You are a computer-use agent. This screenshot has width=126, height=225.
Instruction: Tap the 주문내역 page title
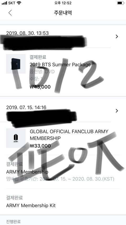coord(63,13)
